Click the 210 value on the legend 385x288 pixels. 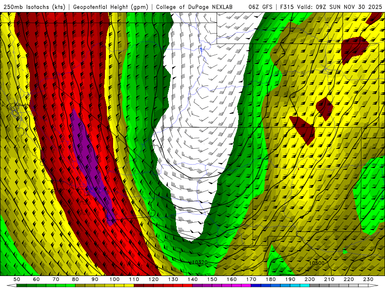pos(329,279)
